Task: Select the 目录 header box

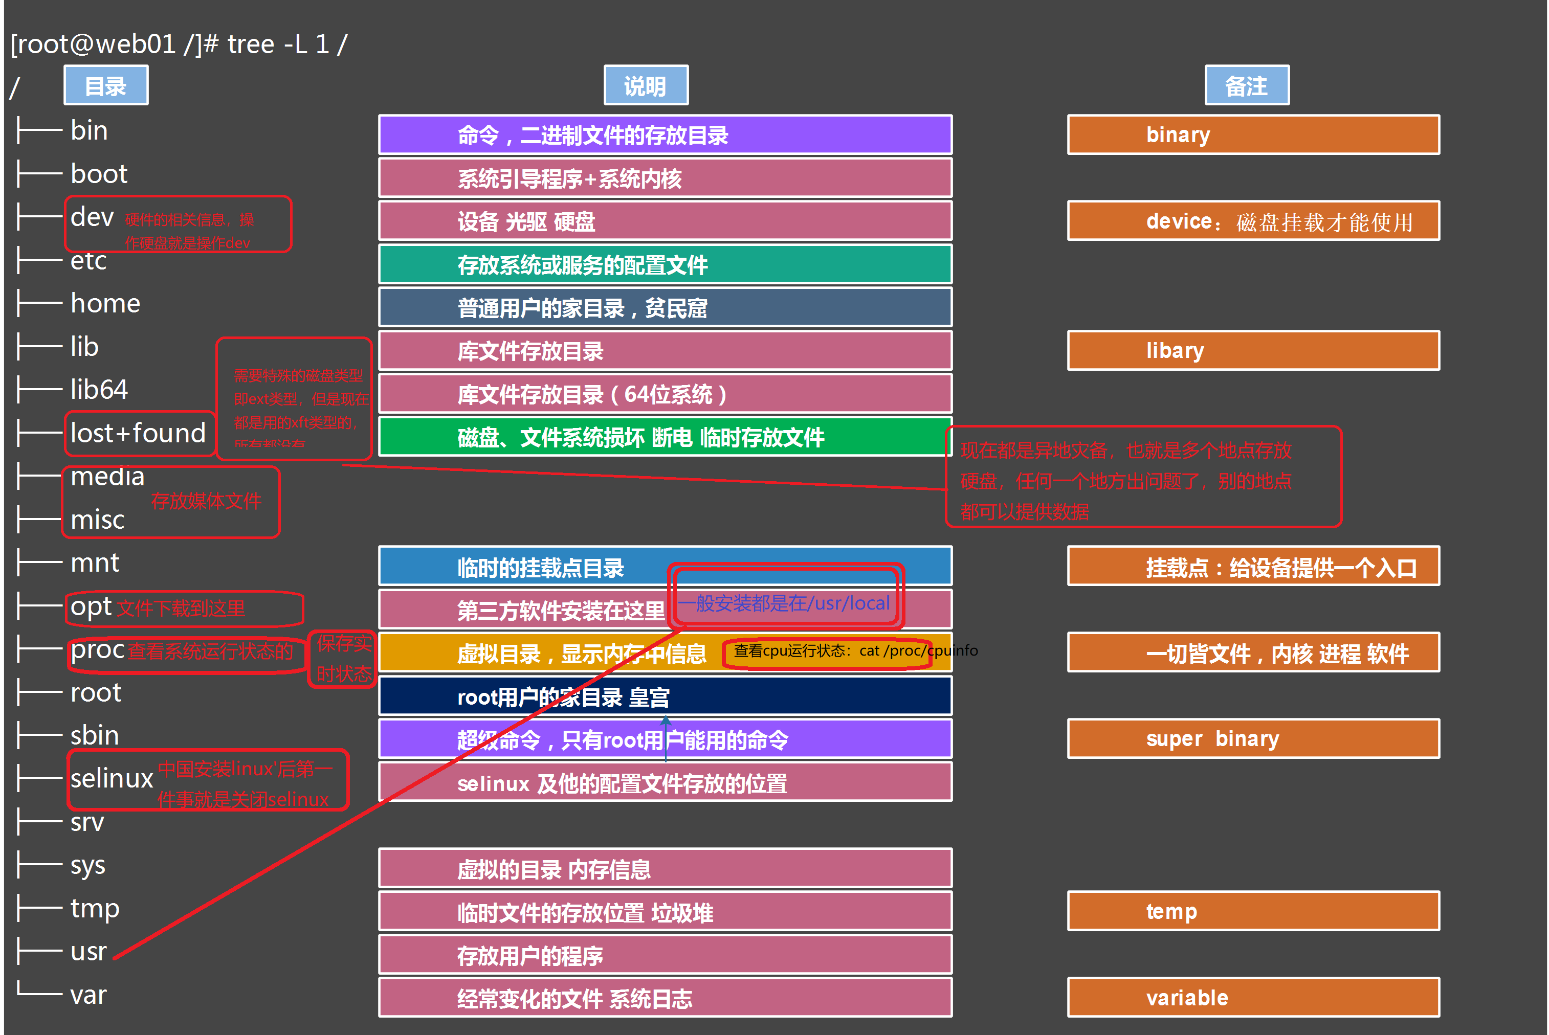Action: coord(106,85)
